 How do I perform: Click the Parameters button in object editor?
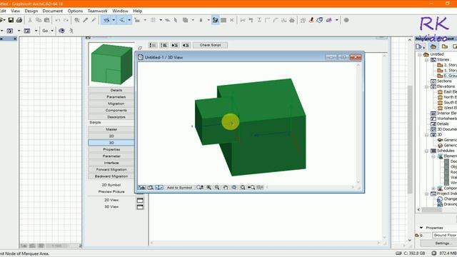pos(111,97)
